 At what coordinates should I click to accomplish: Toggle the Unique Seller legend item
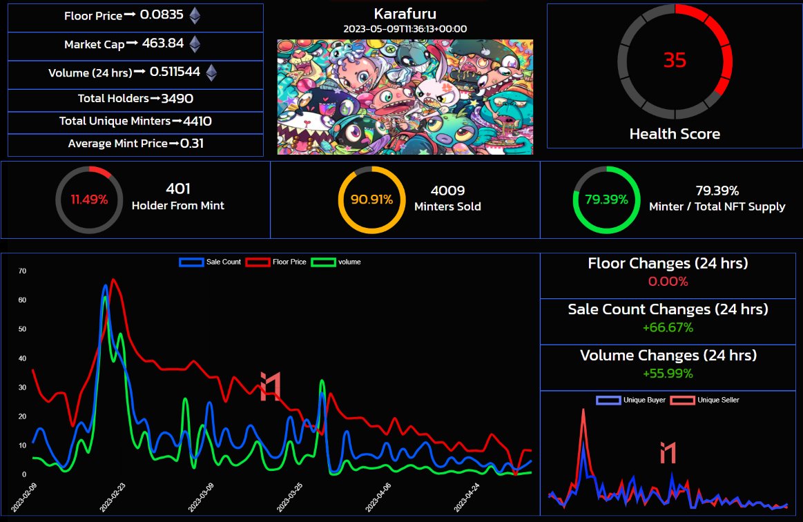tap(705, 400)
